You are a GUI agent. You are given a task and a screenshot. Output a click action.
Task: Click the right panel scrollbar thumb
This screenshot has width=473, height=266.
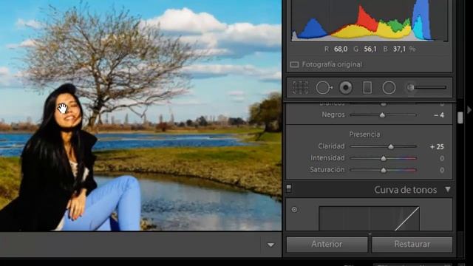(x=460, y=117)
